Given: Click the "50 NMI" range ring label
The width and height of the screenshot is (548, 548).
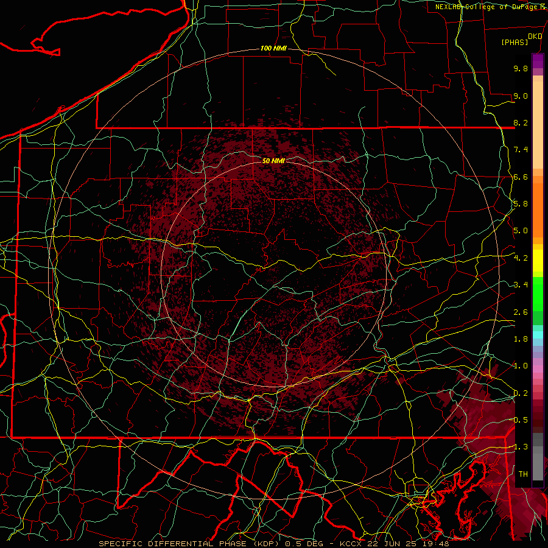Looking at the screenshot, I should [x=273, y=161].
